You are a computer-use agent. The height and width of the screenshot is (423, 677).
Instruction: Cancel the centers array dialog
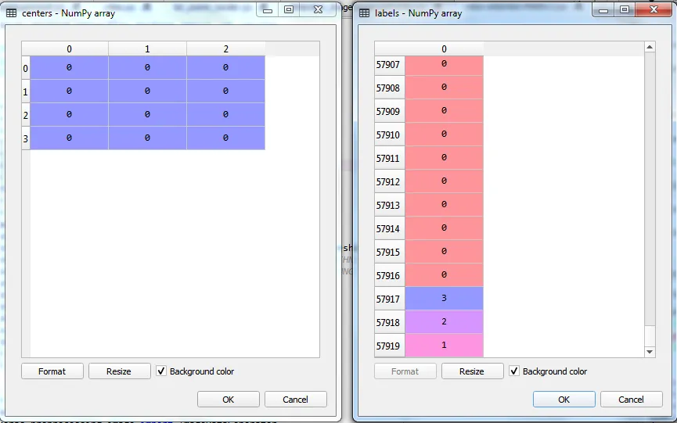[x=295, y=400]
